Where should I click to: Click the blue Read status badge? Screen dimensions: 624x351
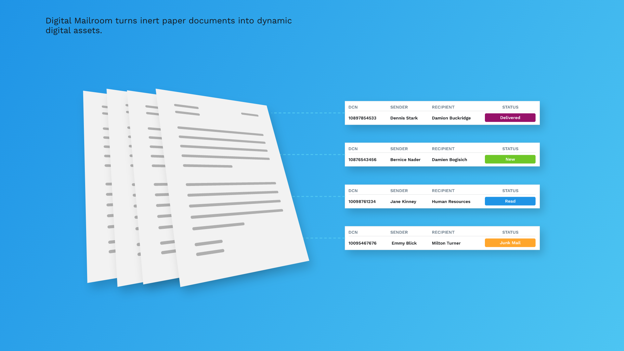tap(510, 201)
